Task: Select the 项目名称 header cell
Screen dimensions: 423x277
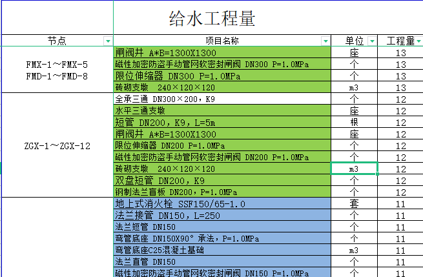Action: pos(222,41)
